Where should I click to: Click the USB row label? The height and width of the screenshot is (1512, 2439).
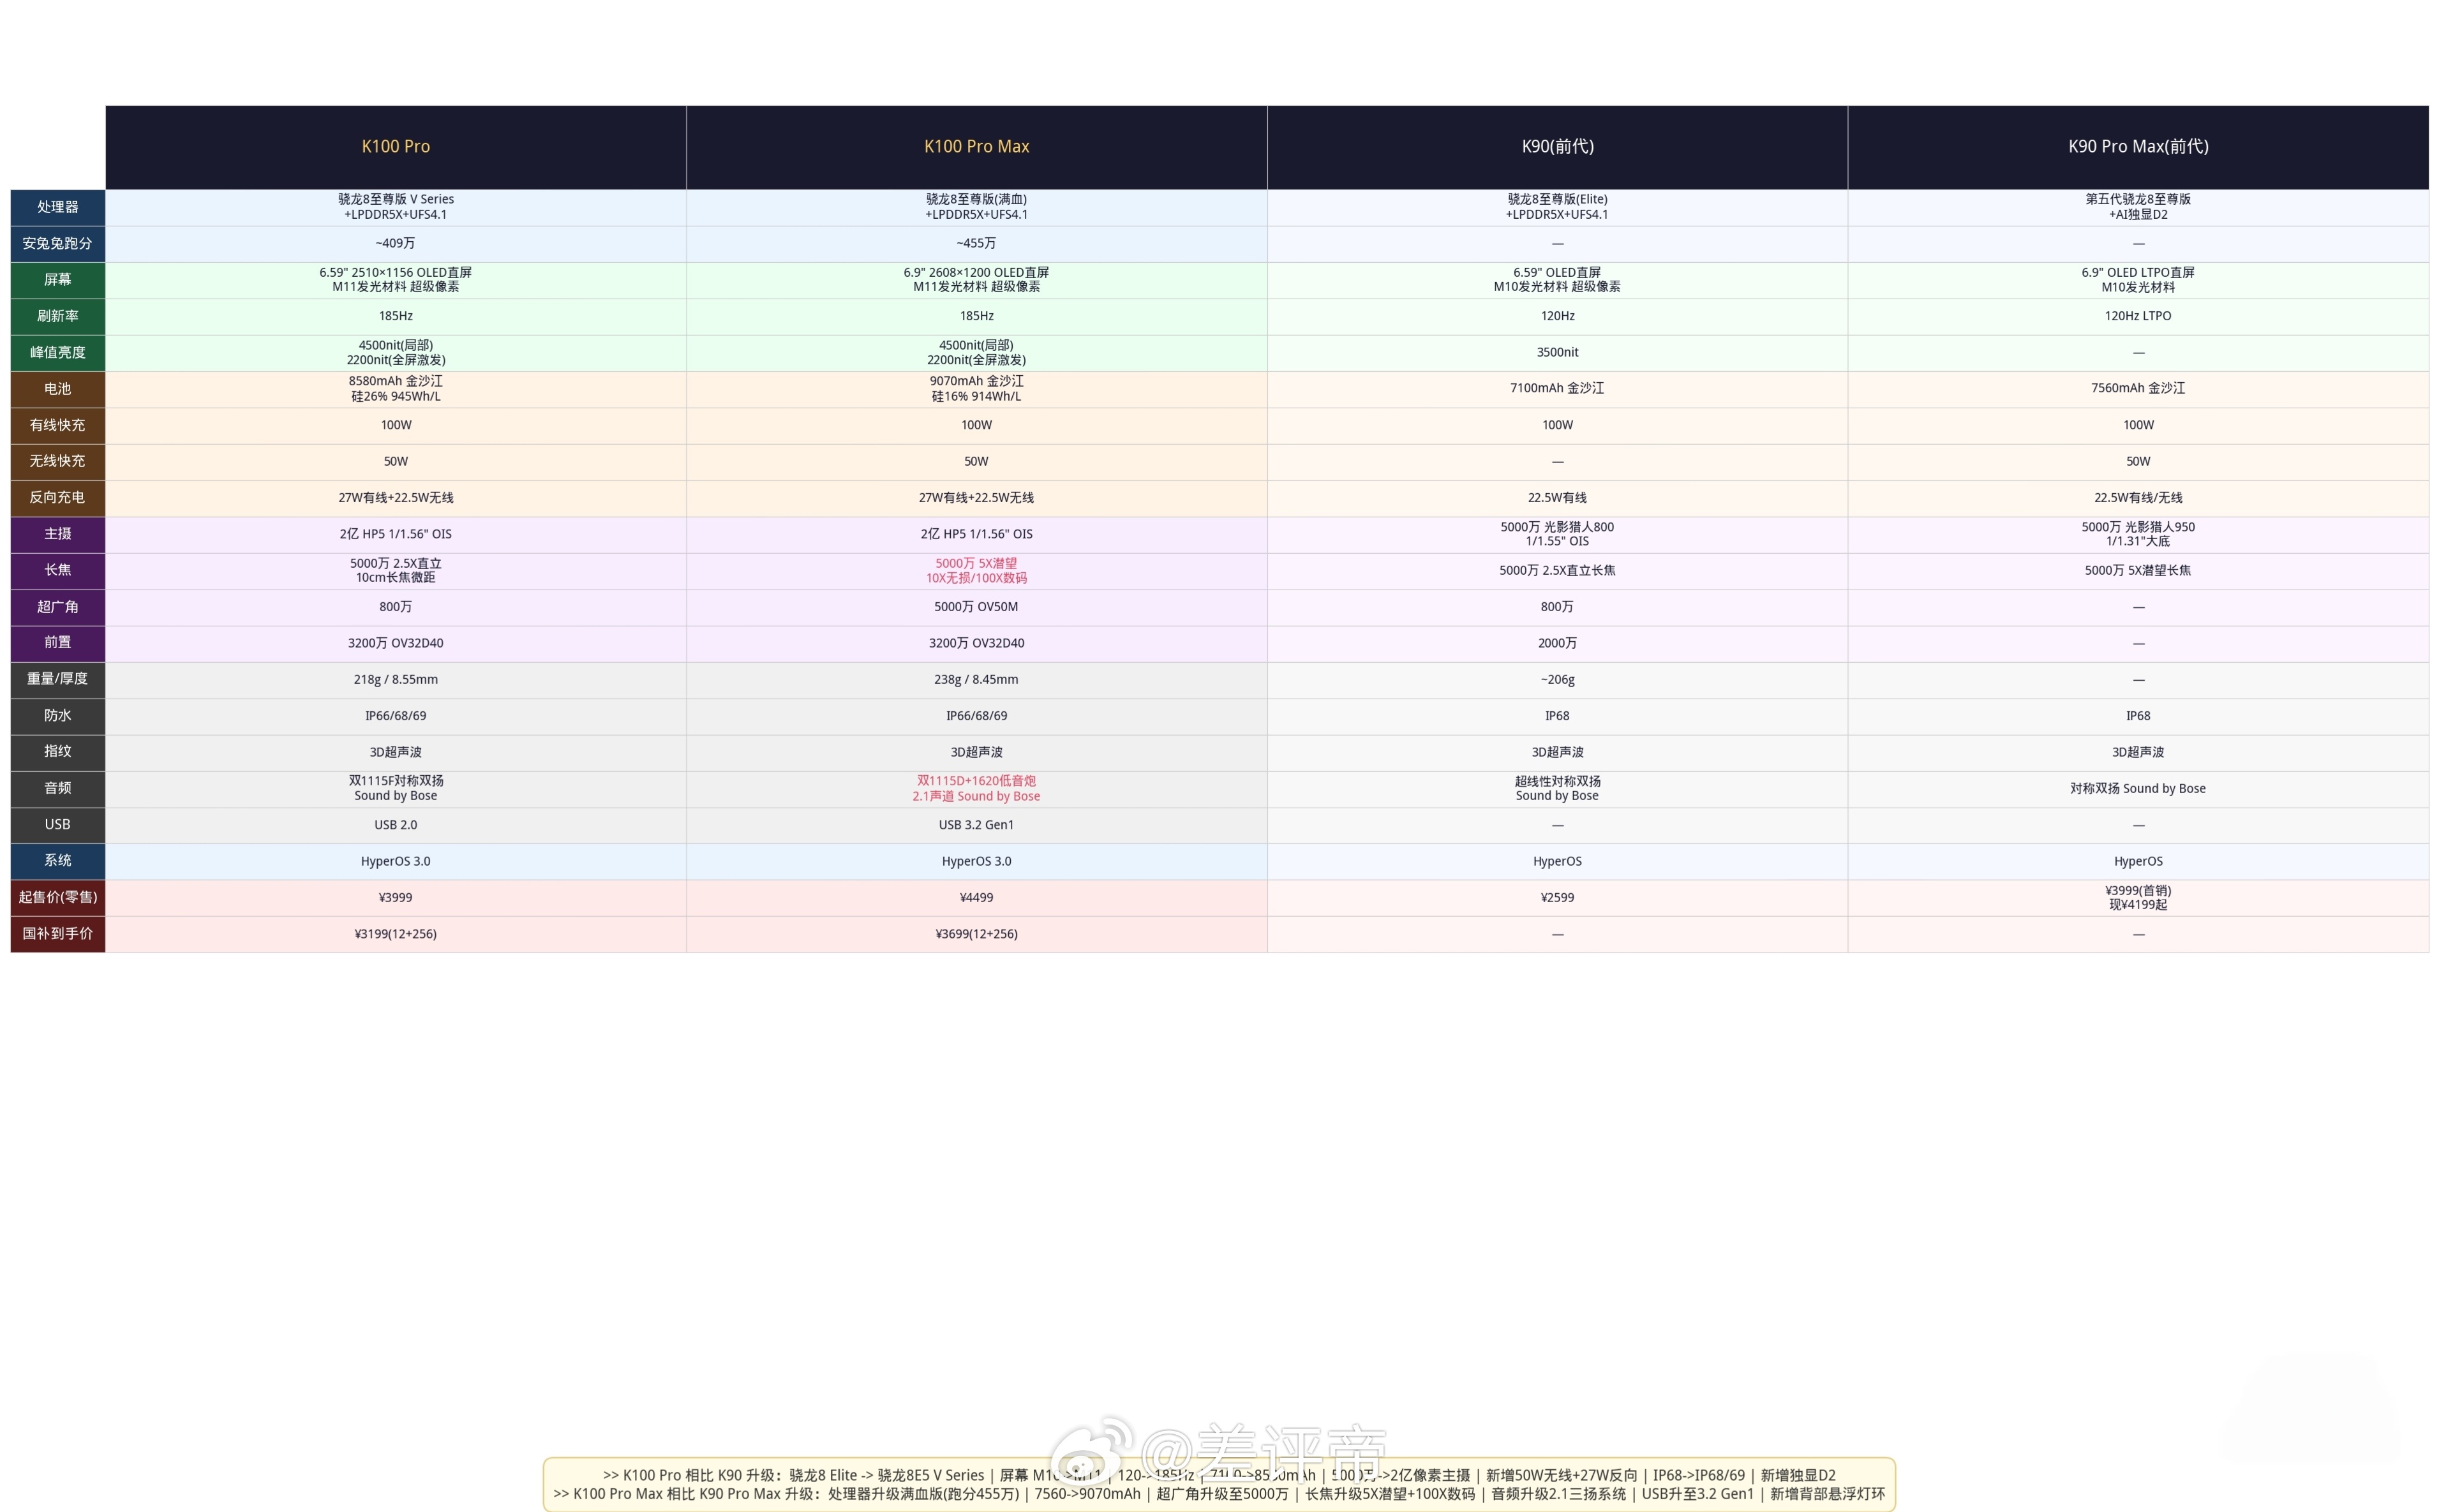pos(58,825)
